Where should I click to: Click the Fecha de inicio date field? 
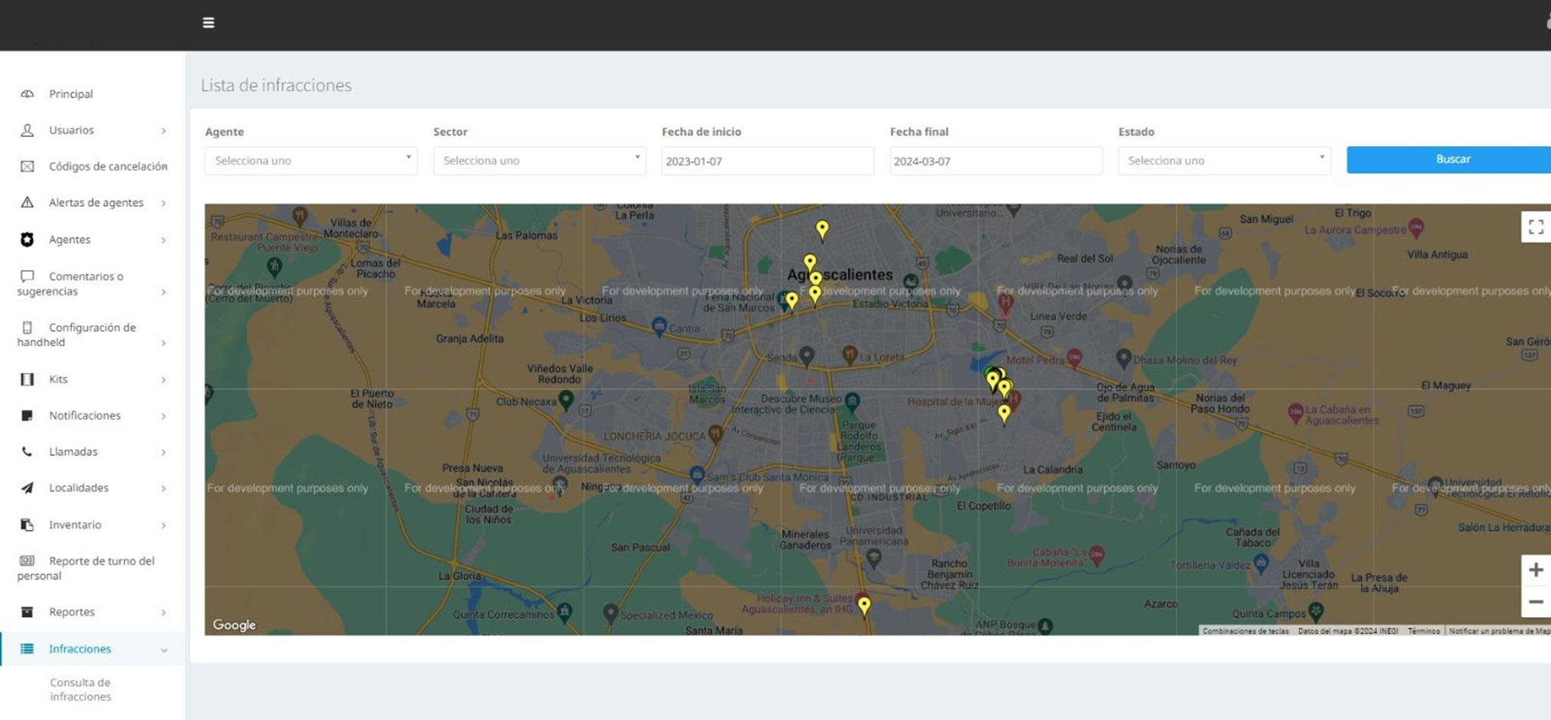pyautogui.click(x=768, y=161)
